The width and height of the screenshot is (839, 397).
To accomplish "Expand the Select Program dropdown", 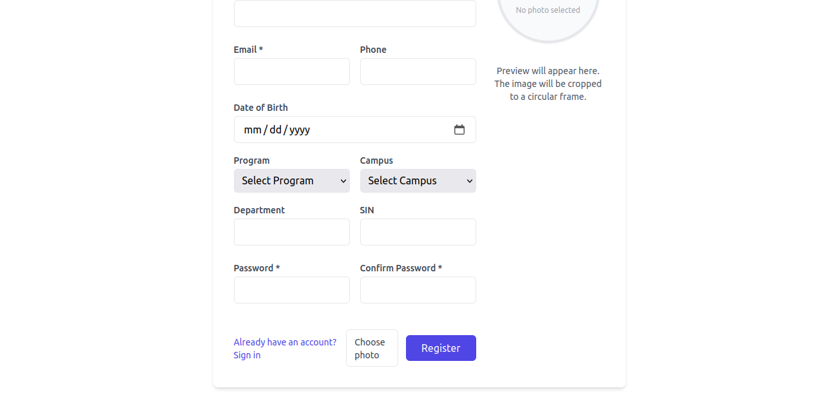I will coord(291,180).
